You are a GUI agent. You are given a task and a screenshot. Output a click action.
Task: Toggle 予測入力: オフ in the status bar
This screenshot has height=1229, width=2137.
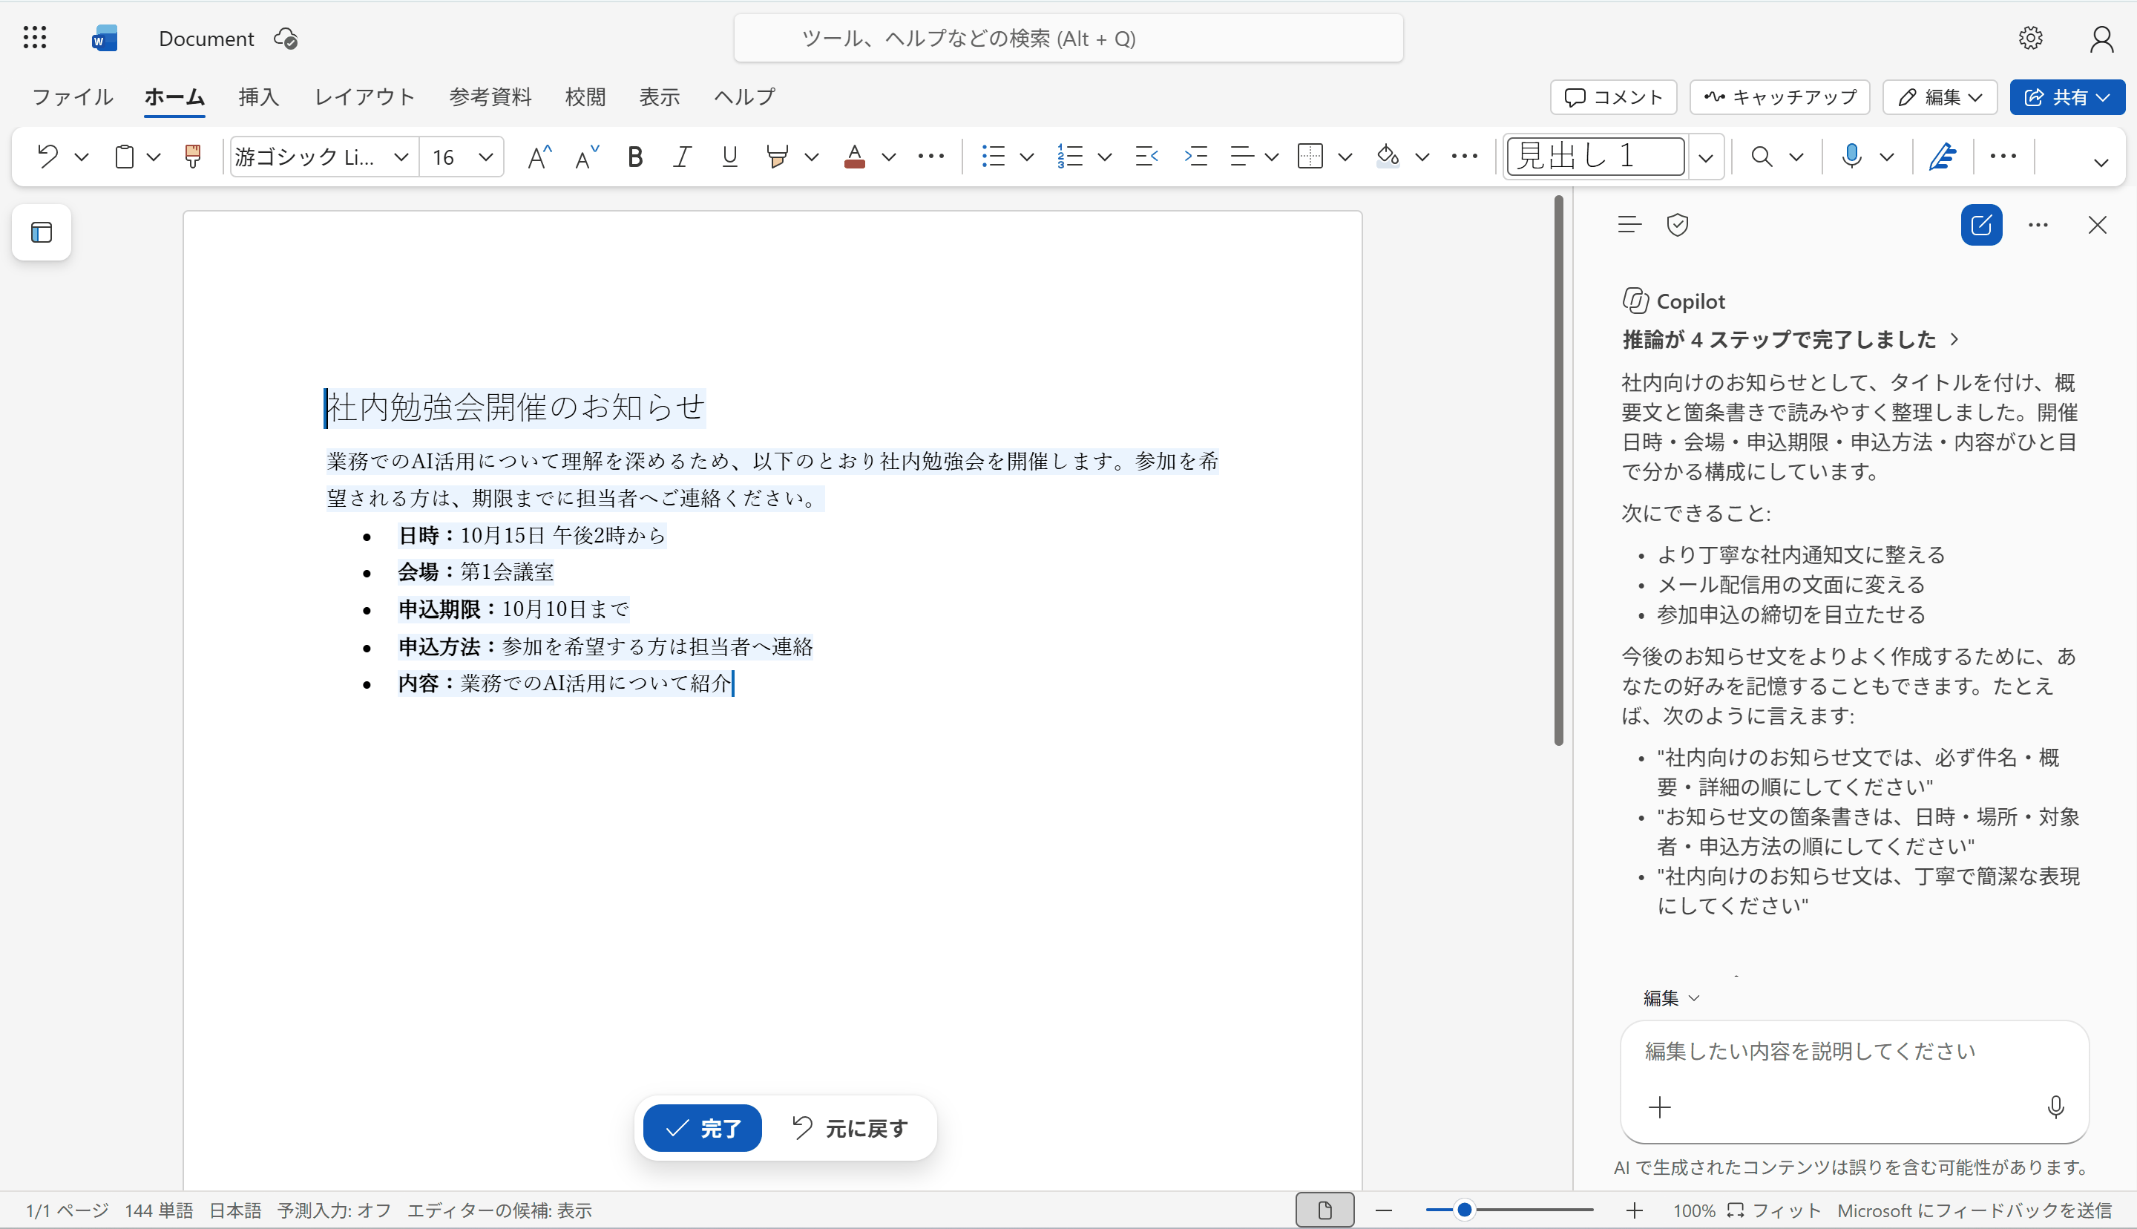point(334,1210)
